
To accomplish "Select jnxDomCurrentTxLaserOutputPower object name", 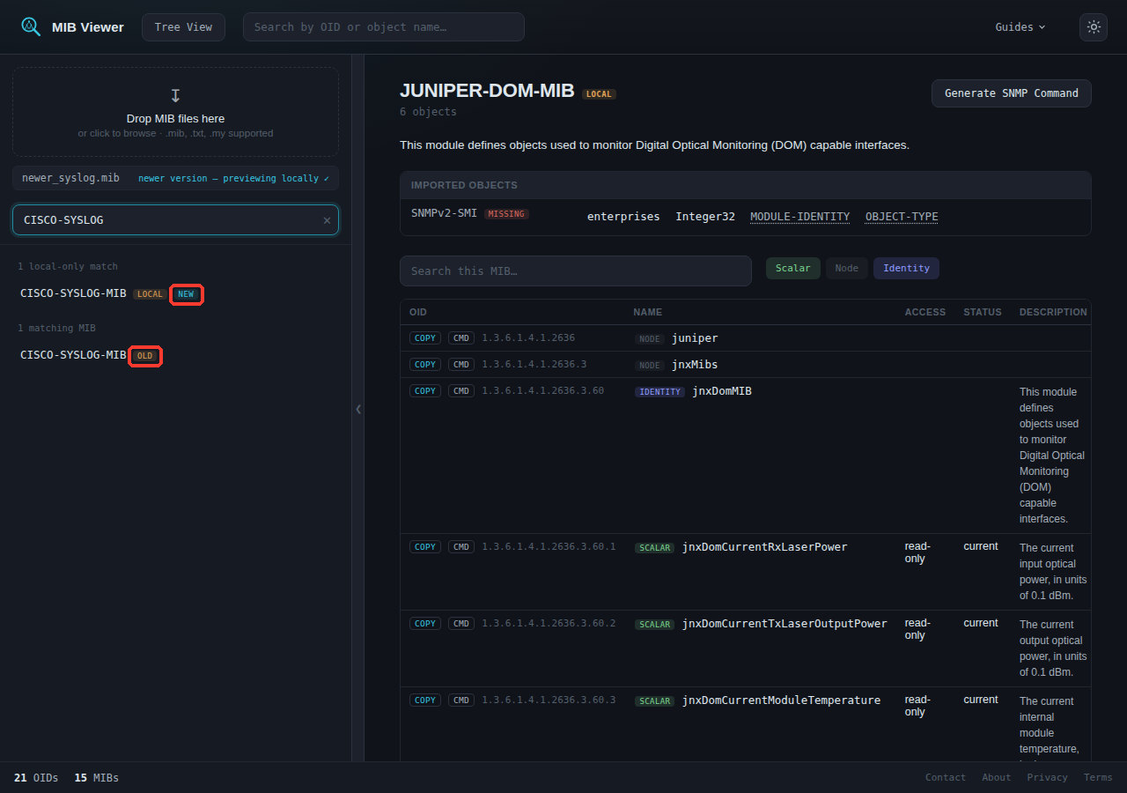I will tap(785, 624).
